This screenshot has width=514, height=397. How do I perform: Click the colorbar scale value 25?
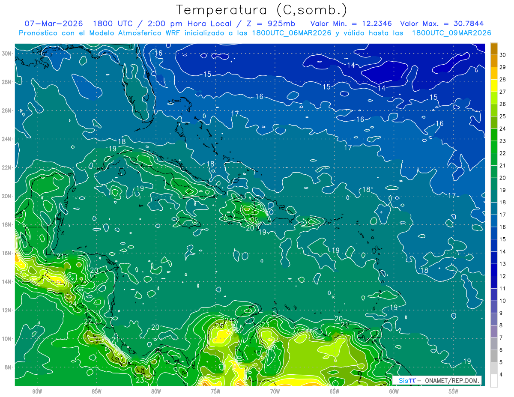(x=502, y=116)
